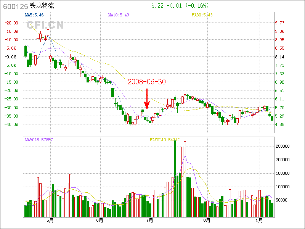Screen dimensions: 305x229
Task: Click the 9.77 price axis label
Action: (x=279, y=23)
